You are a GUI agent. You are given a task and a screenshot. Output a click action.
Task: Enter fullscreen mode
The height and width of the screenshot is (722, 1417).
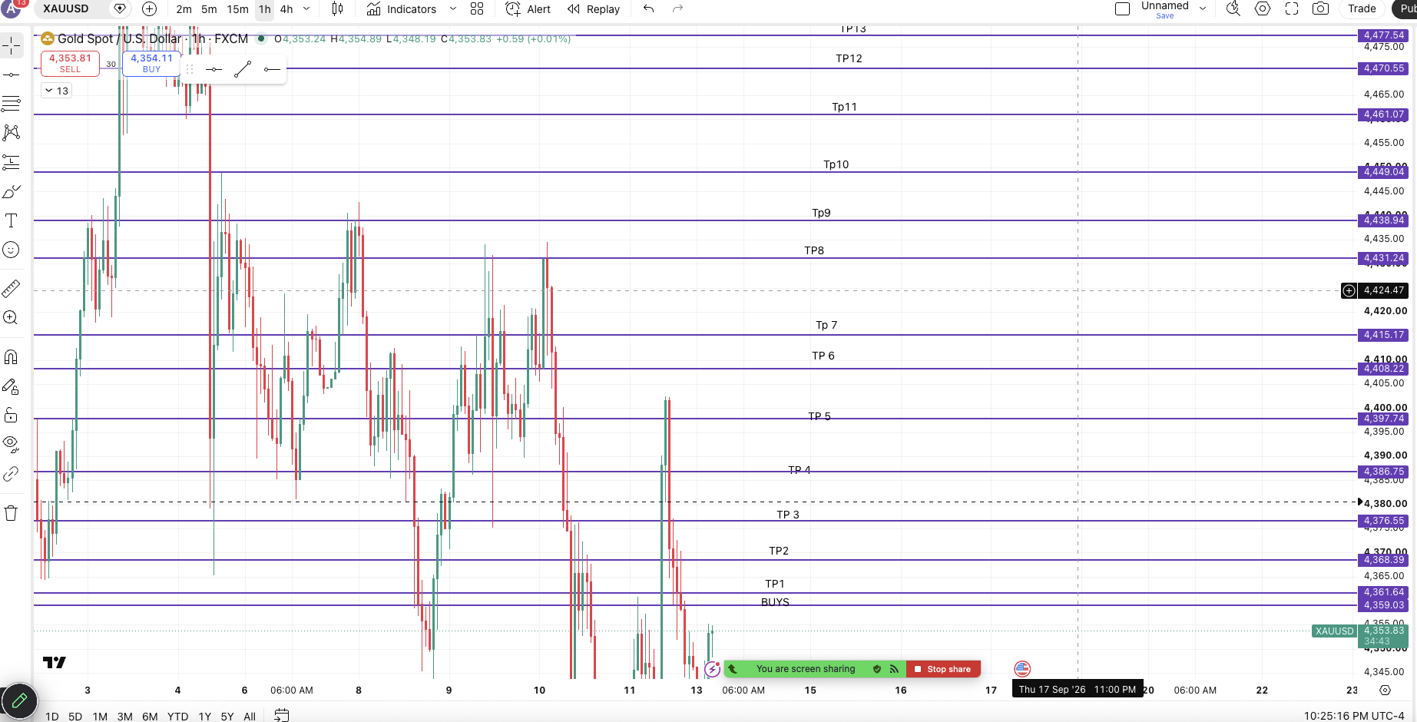1292,9
